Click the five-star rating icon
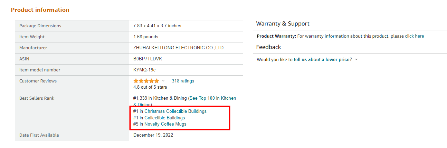 [146, 81]
